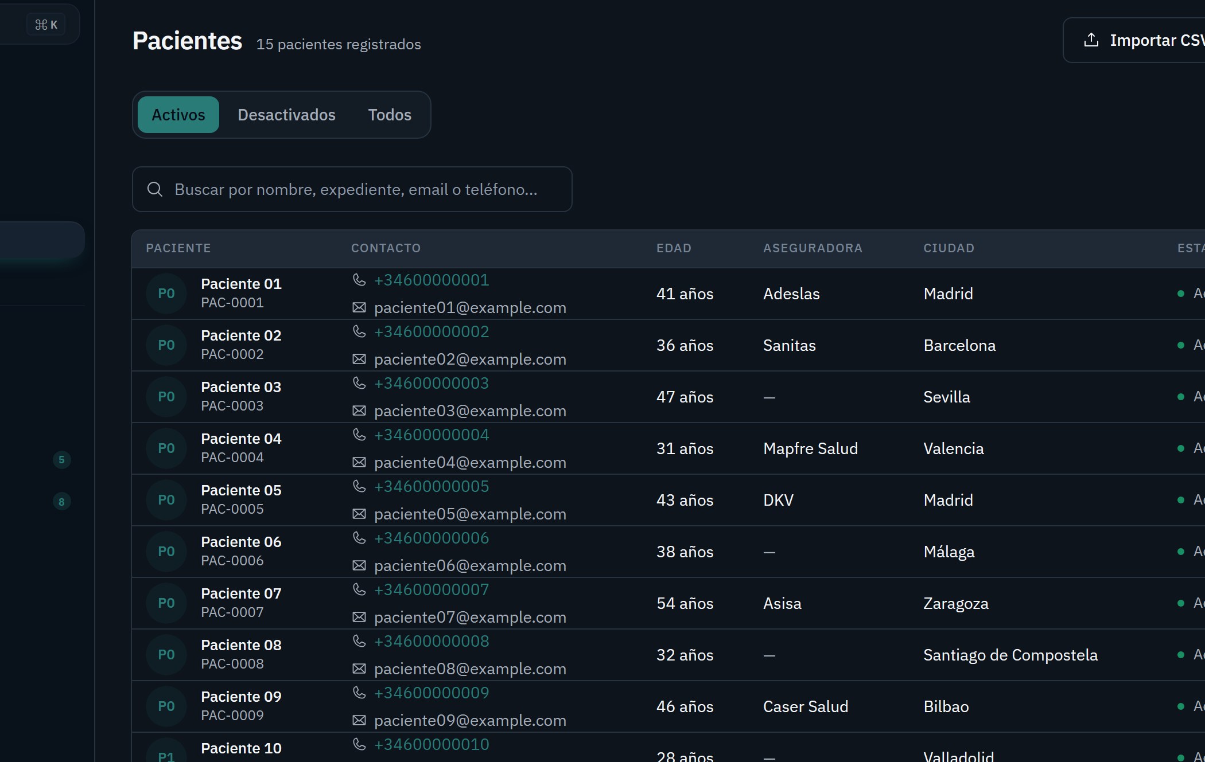The width and height of the screenshot is (1205, 762).
Task: Click the envelope icon for Paciente 05
Action: [x=359, y=514]
